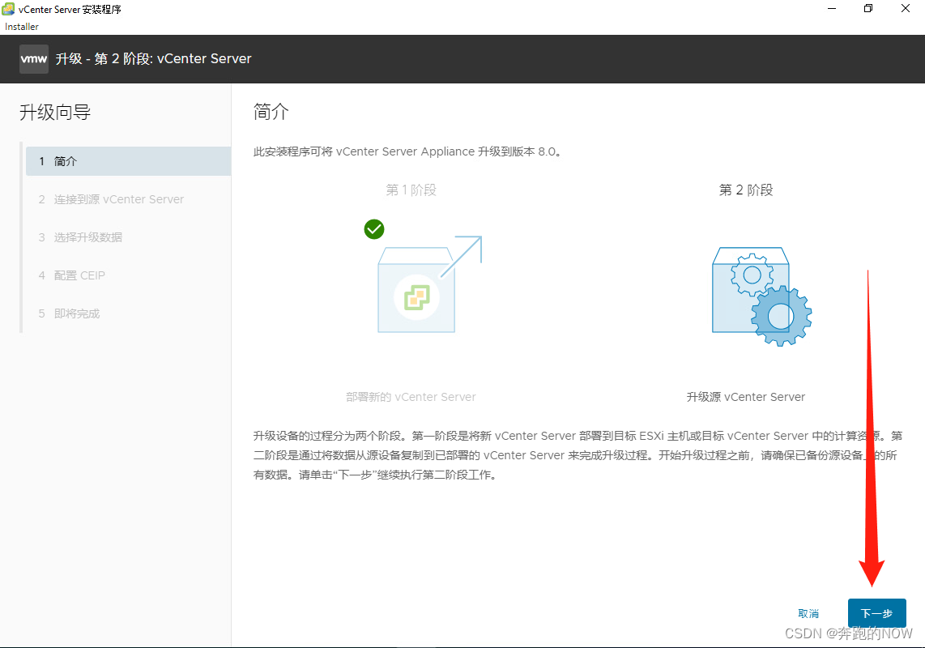Click the 升级向导 sidebar heading

55,112
